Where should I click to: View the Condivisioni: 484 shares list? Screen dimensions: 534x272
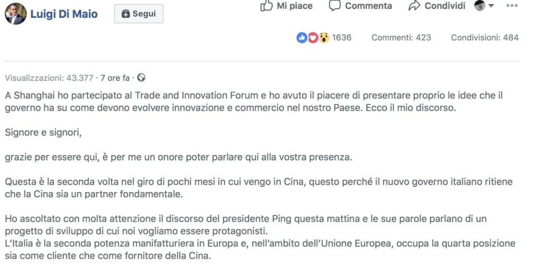[484, 38]
